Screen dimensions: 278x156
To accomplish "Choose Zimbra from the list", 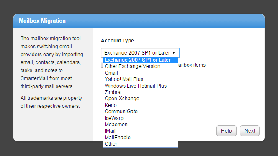I will (140, 92).
